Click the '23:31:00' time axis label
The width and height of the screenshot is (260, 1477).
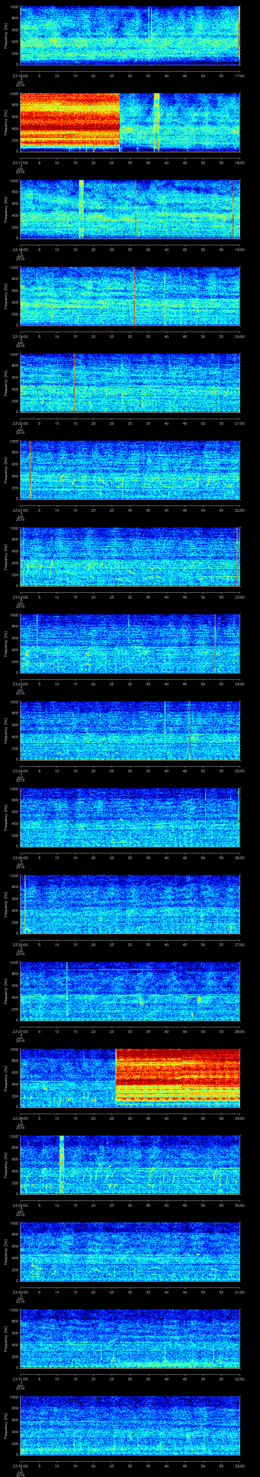point(21,1380)
